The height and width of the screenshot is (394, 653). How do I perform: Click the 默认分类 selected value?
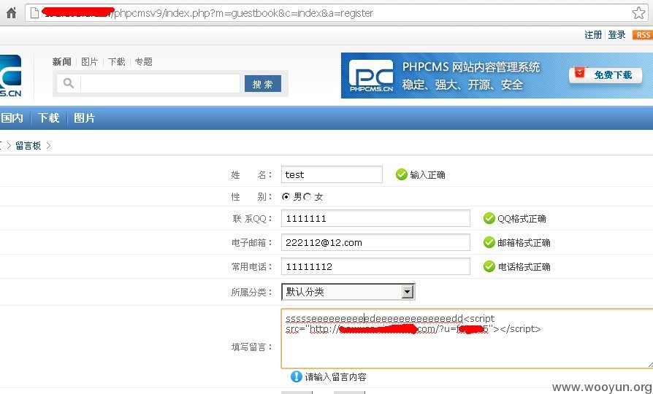(305, 292)
